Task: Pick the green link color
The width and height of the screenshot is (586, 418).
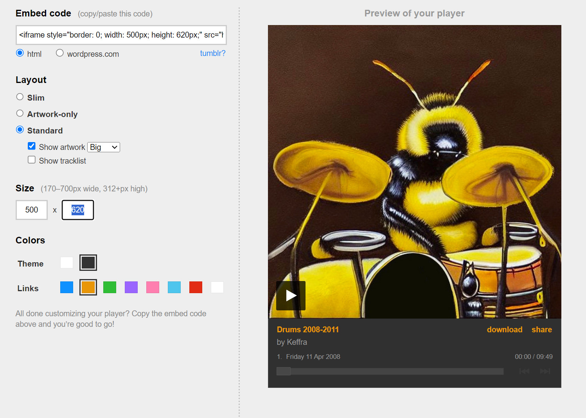Action: 110,287
